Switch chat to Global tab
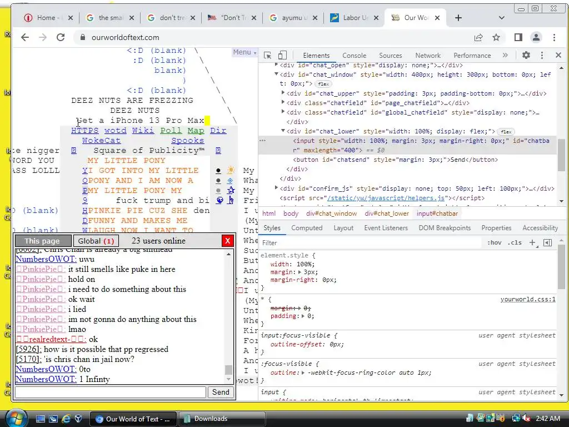Viewport: 569px width, 427px height. pyautogui.click(x=96, y=241)
